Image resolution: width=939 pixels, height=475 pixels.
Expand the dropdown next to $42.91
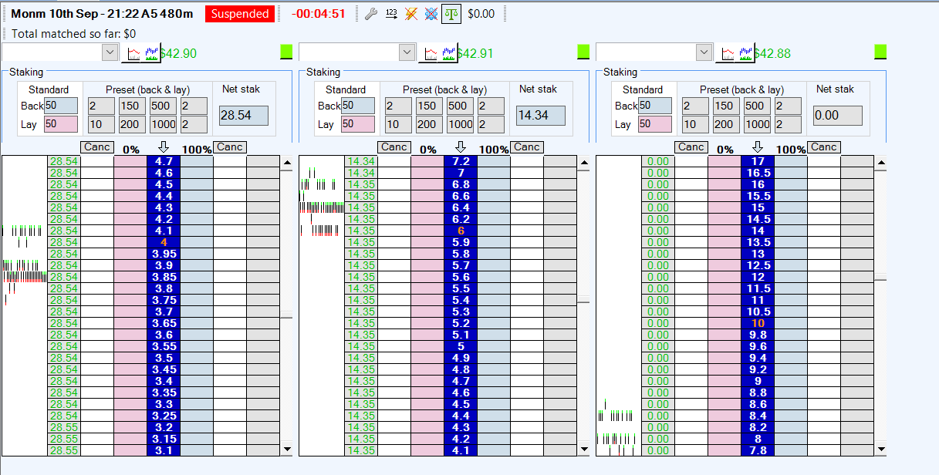(407, 52)
